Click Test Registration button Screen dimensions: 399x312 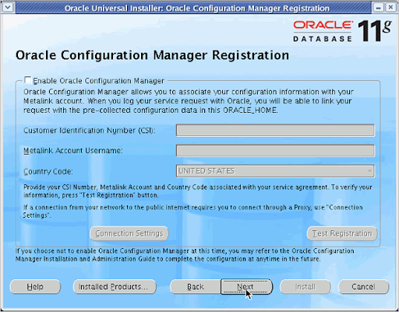[x=342, y=233]
